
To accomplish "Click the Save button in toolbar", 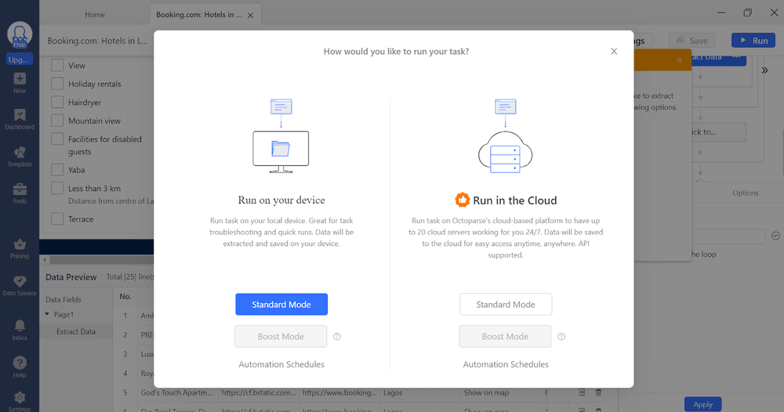I will pyautogui.click(x=692, y=41).
